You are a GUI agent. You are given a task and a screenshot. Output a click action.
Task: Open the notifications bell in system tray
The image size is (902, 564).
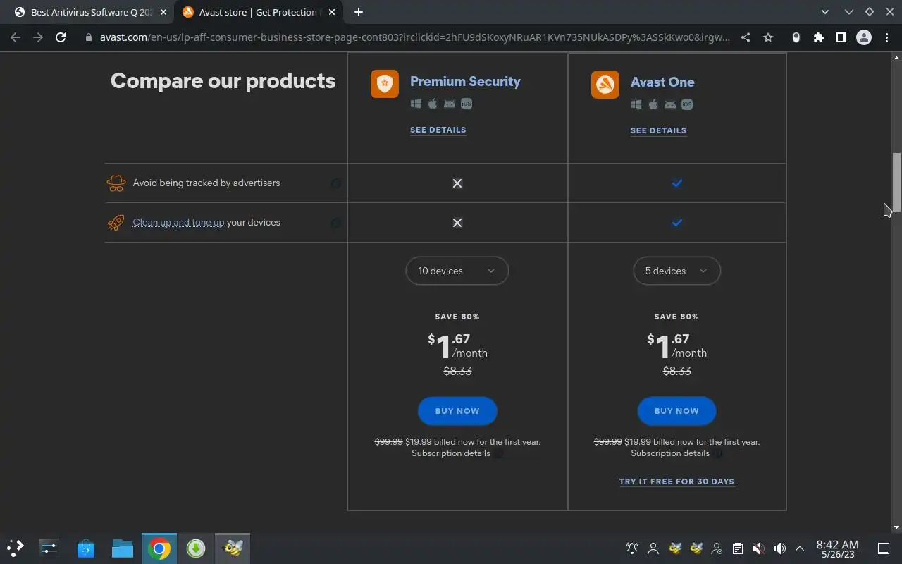632,548
